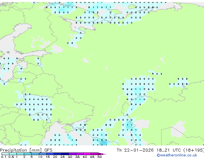Screen dimensions: 204x158
Task: Pick the 25–30 mm darkest navy legend box
Action: (x=65, y=154)
